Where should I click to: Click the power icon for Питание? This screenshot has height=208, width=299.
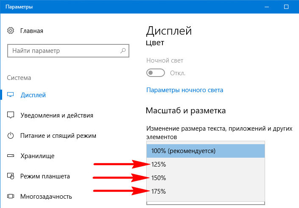point(11,135)
